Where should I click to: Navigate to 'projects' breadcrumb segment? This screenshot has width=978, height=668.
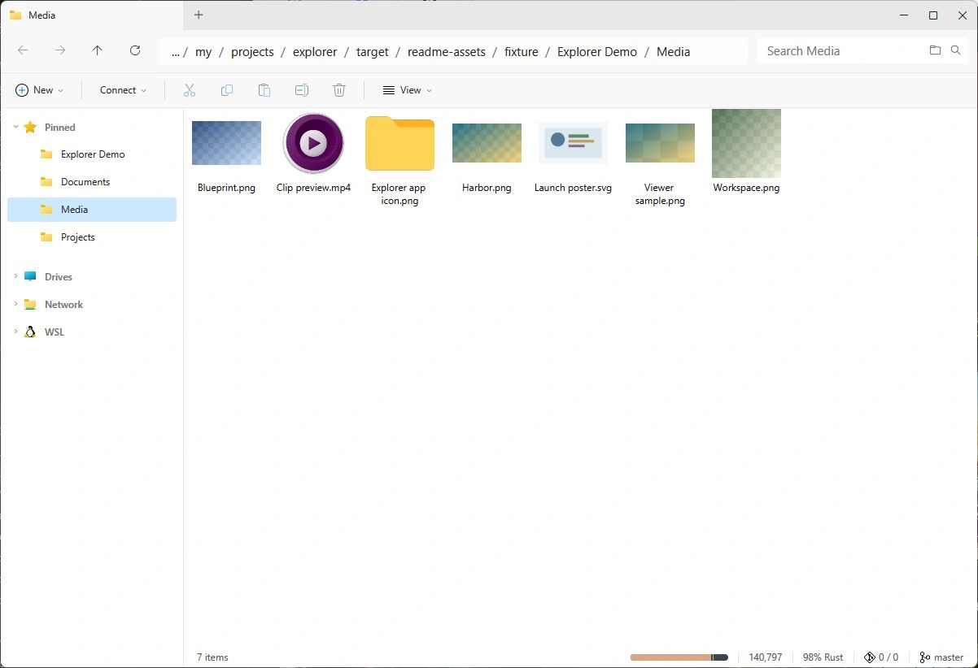[x=252, y=51]
